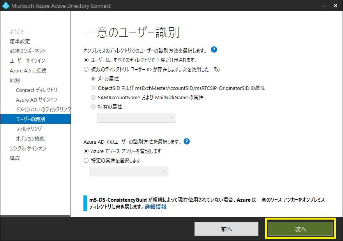
Task: Click the Azure AD Connect logo icon
Action: click(5, 6)
